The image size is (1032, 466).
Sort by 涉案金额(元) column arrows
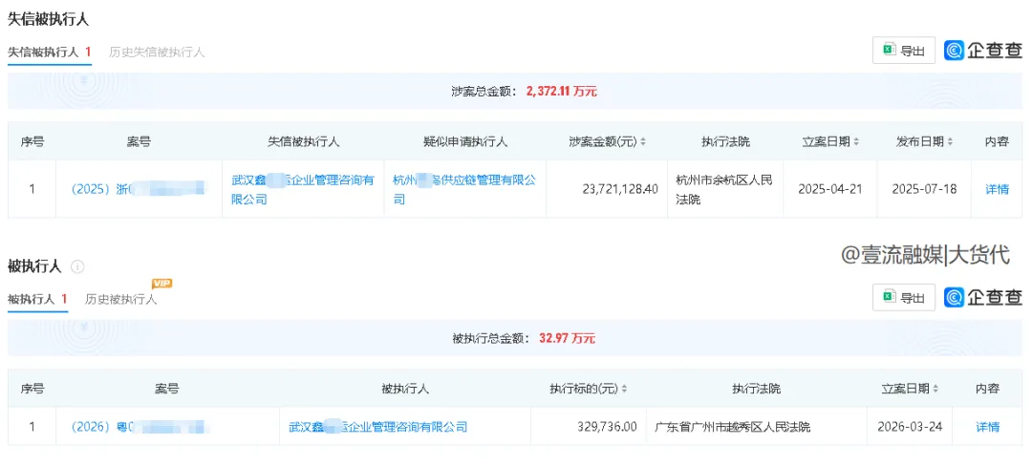(643, 141)
